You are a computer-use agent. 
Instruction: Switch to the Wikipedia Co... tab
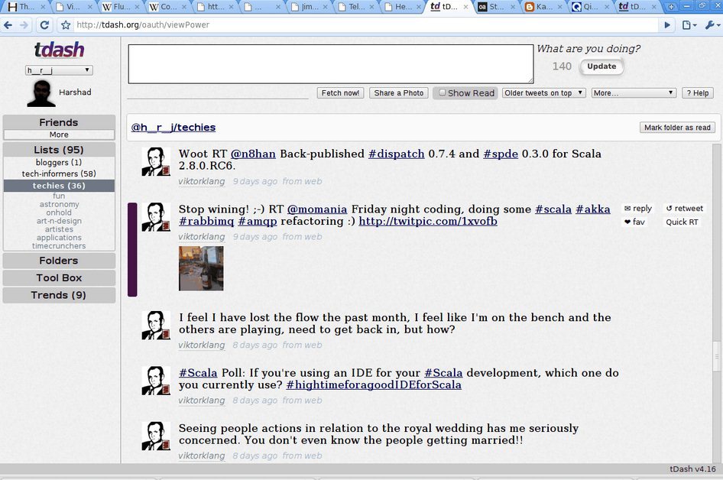point(167,7)
